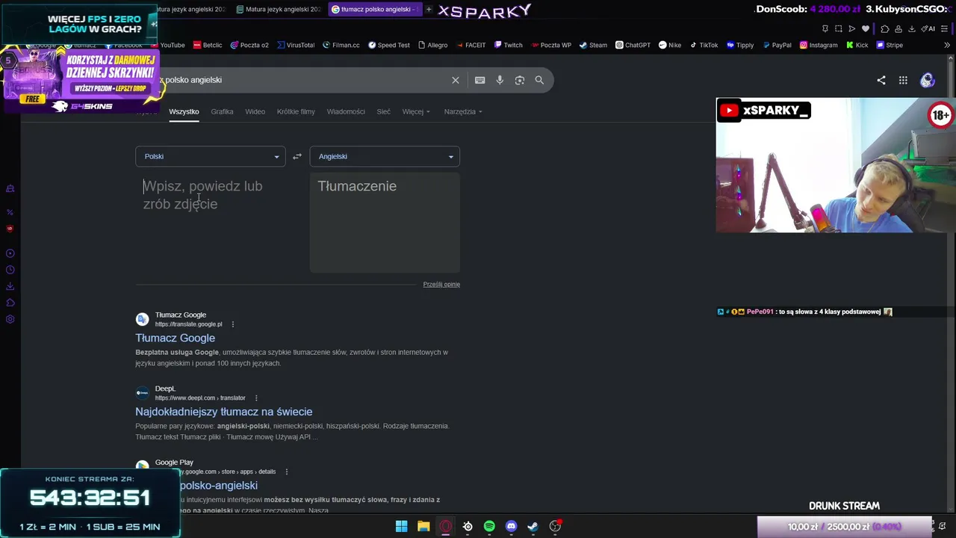The height and width of the screenshot is (538, 956).
Task: Switch to the Sieć results tab
Action: coord(384,111)
